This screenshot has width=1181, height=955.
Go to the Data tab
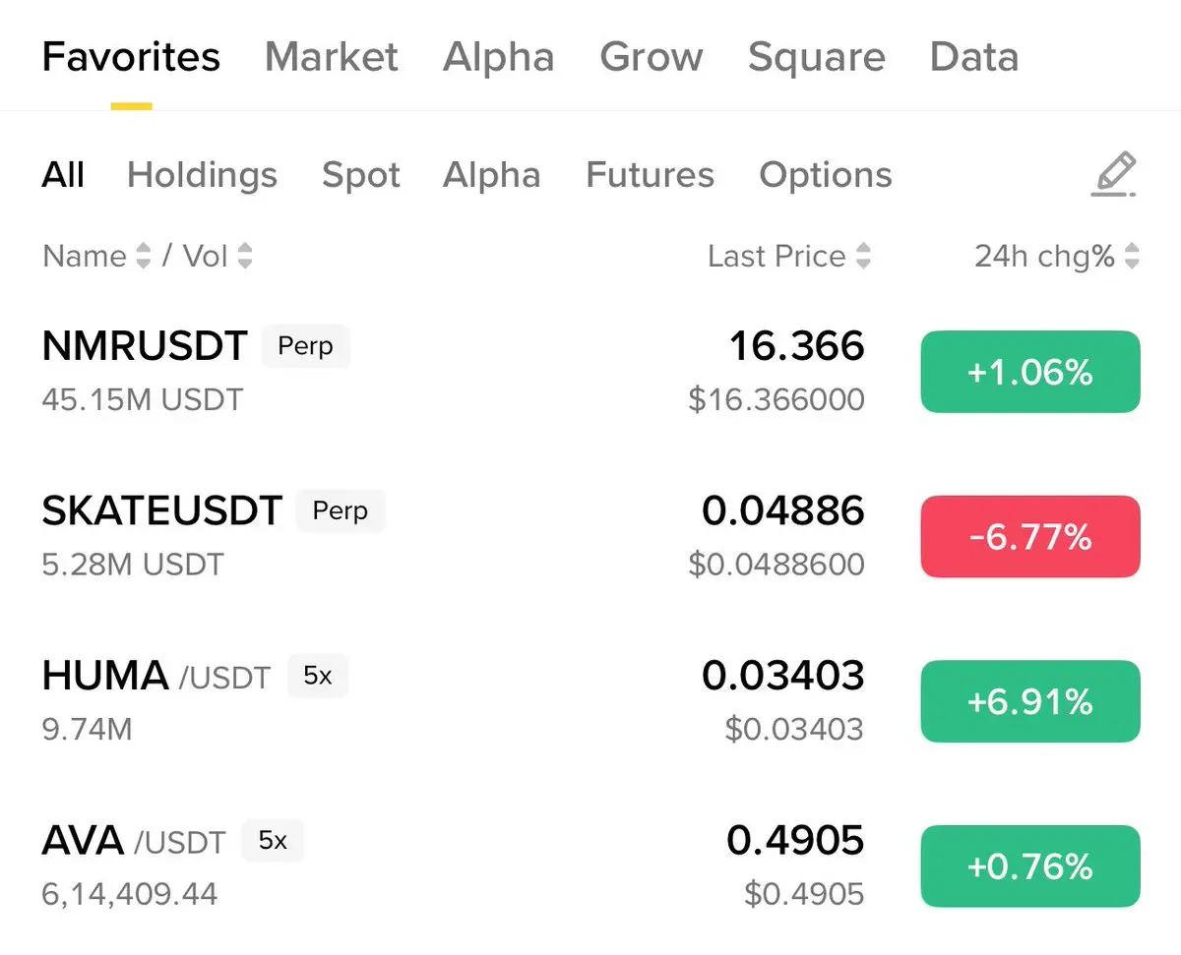click(973, 57)
